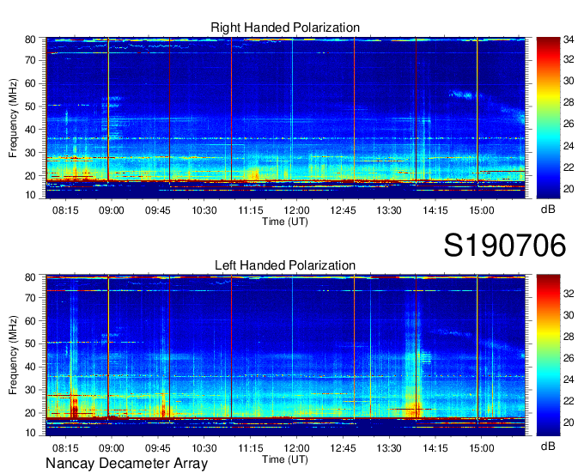Click the dB label under the Left Handed color bar
Viewport: 584px width, 474px height.
coord(548,446)
